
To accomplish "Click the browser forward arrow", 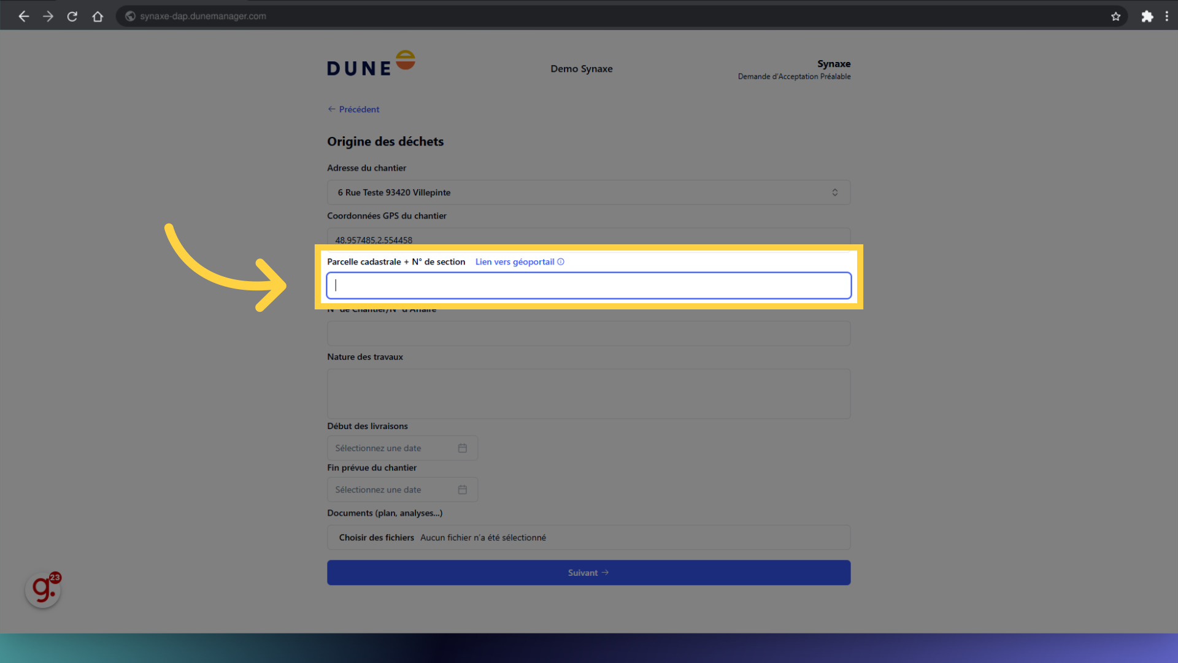I will click(x=48, y=17).
